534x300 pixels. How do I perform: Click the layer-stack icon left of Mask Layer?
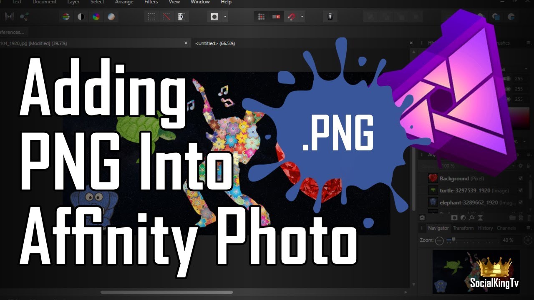pyautogui.click(x=422, y=217)
